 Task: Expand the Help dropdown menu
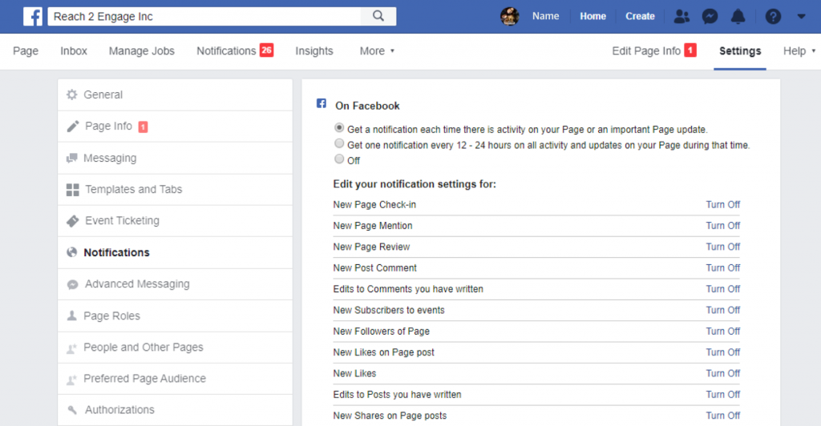click(x=799, y=50)
